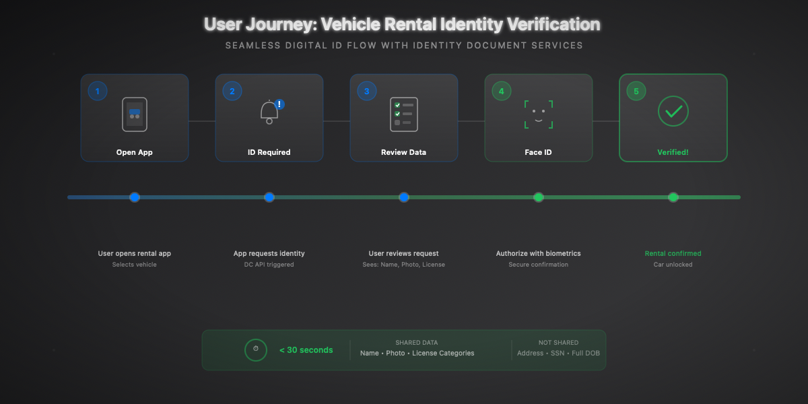This screenshot has width=808, height=404.
Task: Click the 'Face ID' card outlined in green
Action: tap(539, 118)
